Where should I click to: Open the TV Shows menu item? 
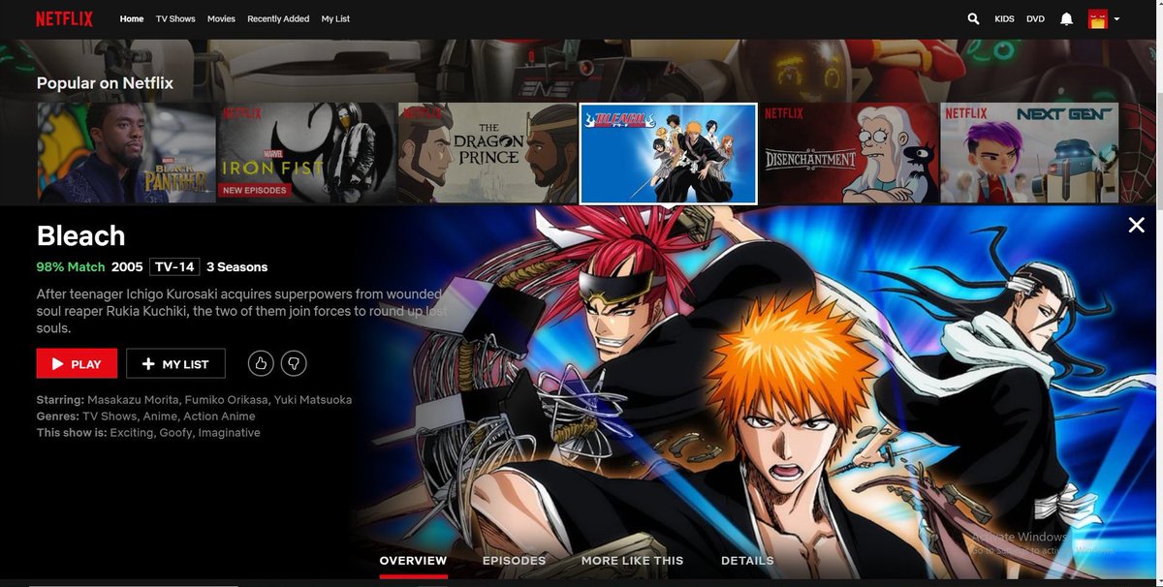175,18
